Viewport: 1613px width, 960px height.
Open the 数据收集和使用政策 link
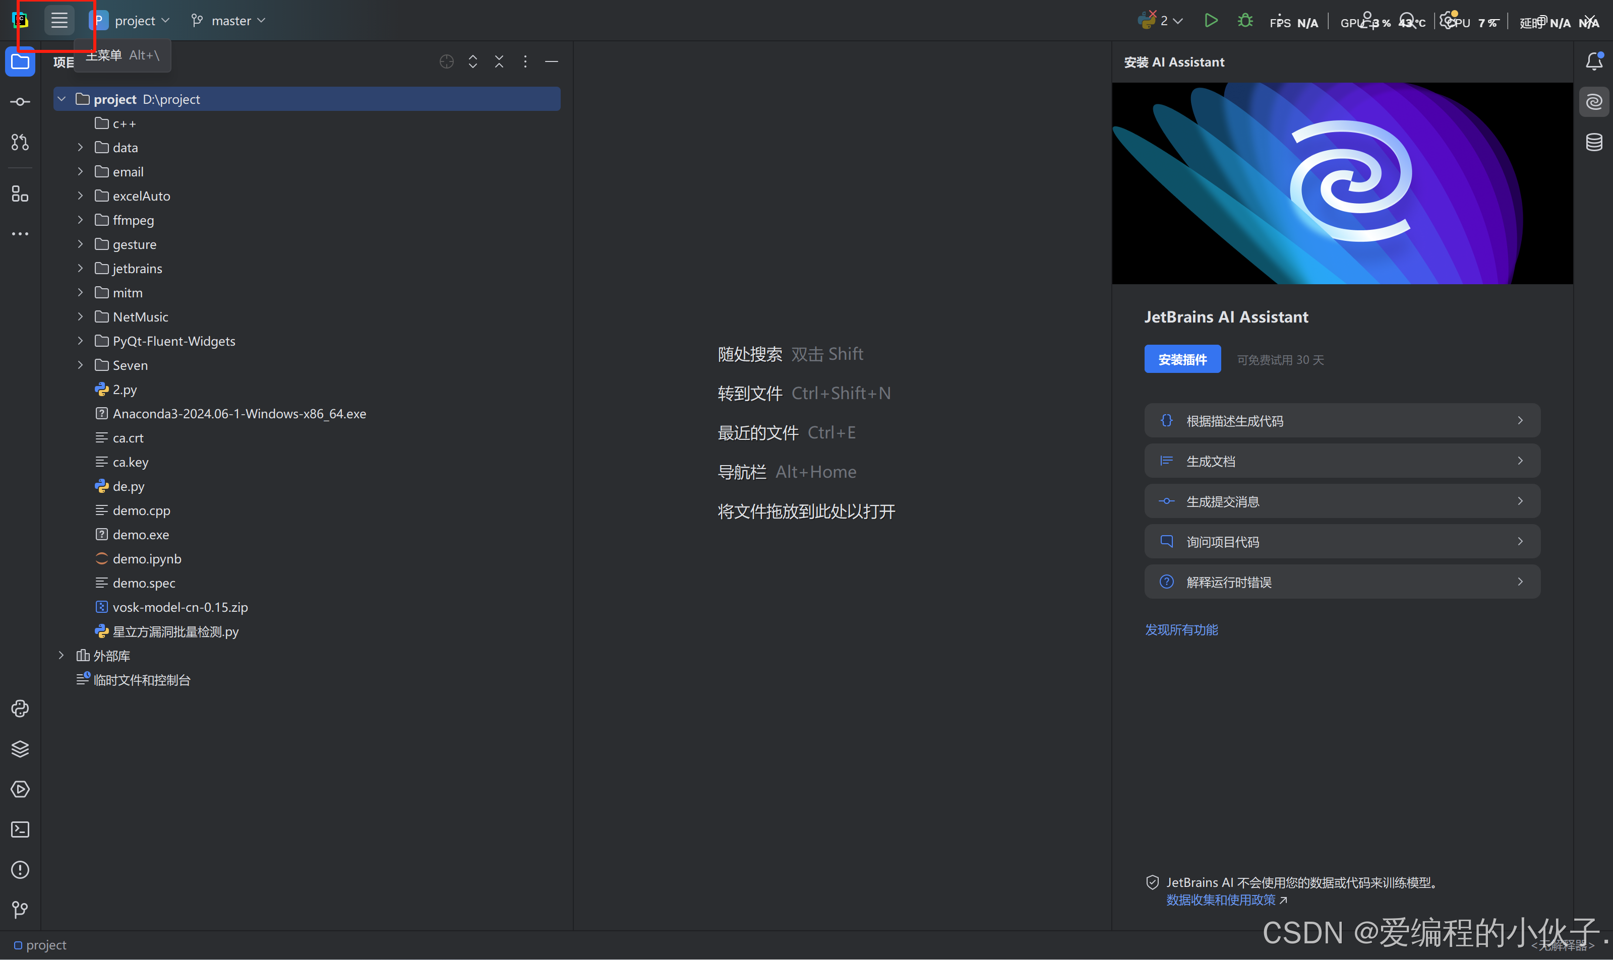pyautogui.click(x=1221, y=900)
